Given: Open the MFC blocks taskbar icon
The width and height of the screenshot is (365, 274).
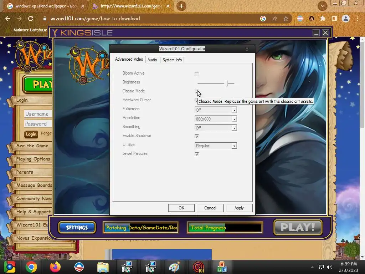Looking at the screenshot, I should click(222, 267).
